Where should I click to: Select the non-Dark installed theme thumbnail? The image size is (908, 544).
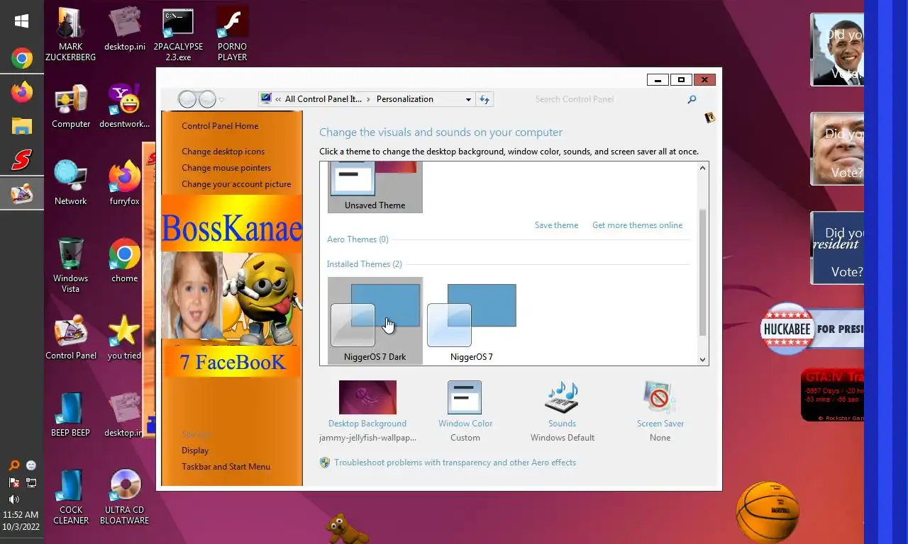[x=472, y=321]
